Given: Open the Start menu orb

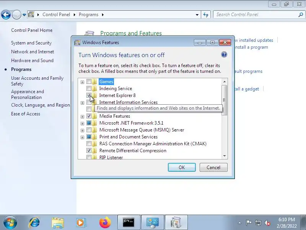Looking at the screenshot, I should pyautogui.click(x=10, y=222).
